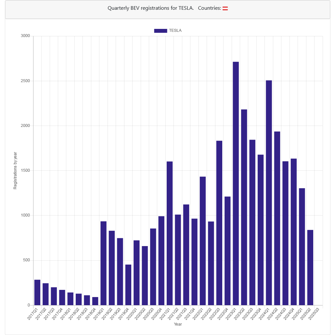This screenshot has width=335, height=335.
Task: Select the 2024Q1 bar
Action: pyautogui.click(x=269, y=193)
